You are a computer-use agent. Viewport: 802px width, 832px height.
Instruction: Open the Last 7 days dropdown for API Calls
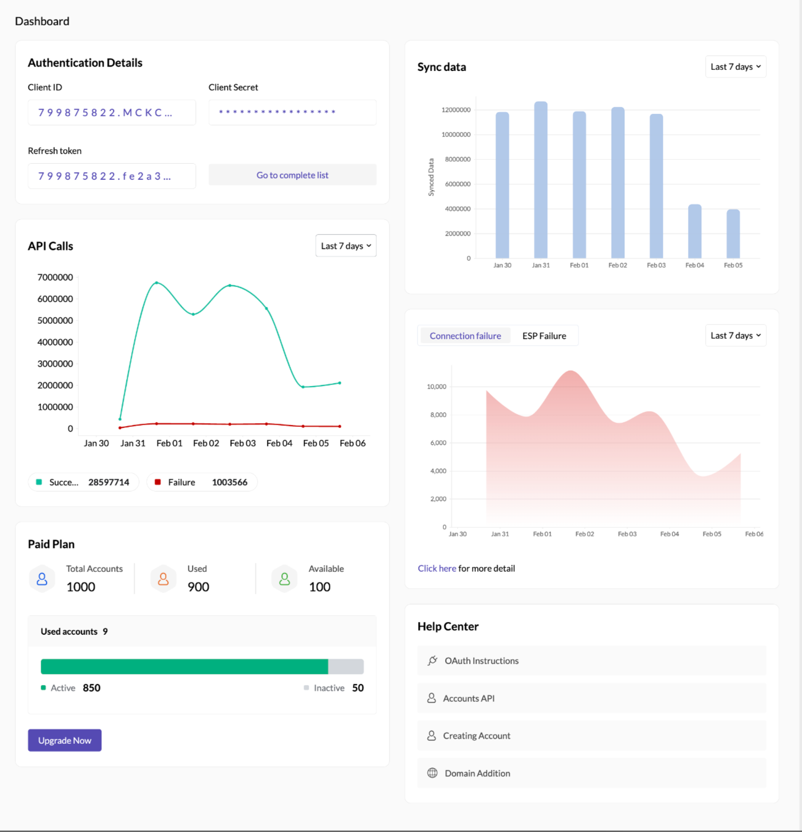(x=345, y=245)
